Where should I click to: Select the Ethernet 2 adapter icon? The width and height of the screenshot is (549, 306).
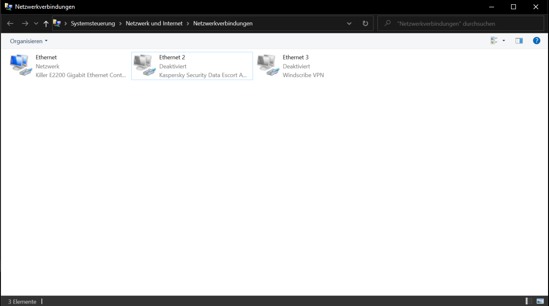coord(144,65)
